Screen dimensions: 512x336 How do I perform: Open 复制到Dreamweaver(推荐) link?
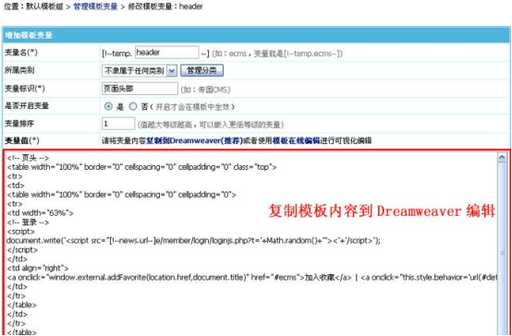pyautogui.click(x=194, y=141)
